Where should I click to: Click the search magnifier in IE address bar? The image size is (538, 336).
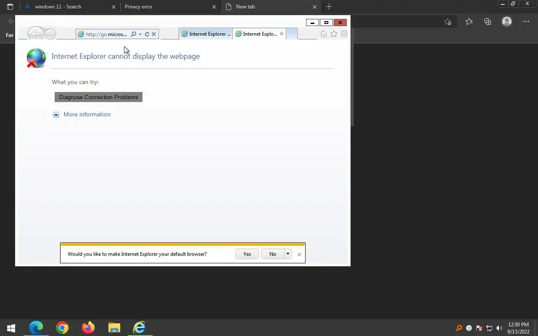pyautogui.click(x=133, y=34)
